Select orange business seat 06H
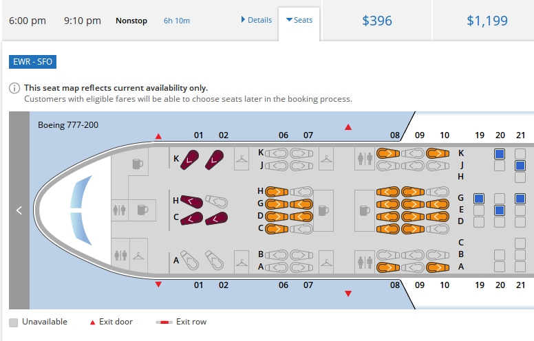The height and width of the screenshot is (341, 534). (276, 191)
